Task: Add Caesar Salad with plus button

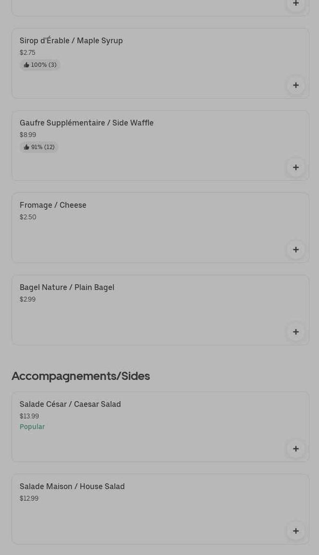Action: click(x=296, y=449)
